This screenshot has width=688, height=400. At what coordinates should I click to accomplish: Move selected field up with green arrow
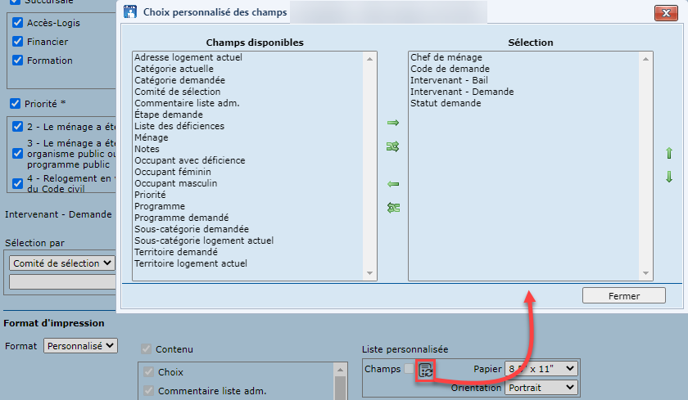pos(668,153)
